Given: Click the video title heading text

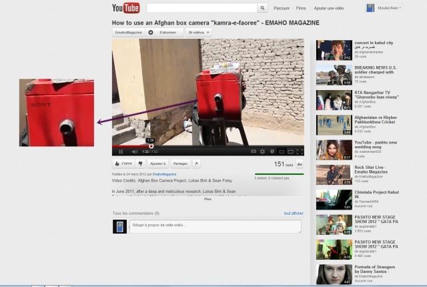Looking at the screenshot, I should [216, 23].
